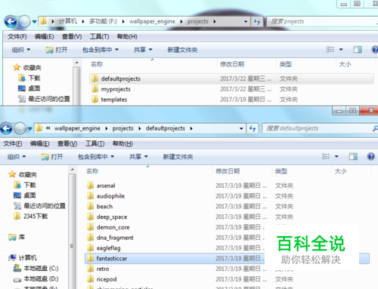378x289 pixels.
Task: Sort by 名称 column in defaultprojects window
Action: [92, 171]
